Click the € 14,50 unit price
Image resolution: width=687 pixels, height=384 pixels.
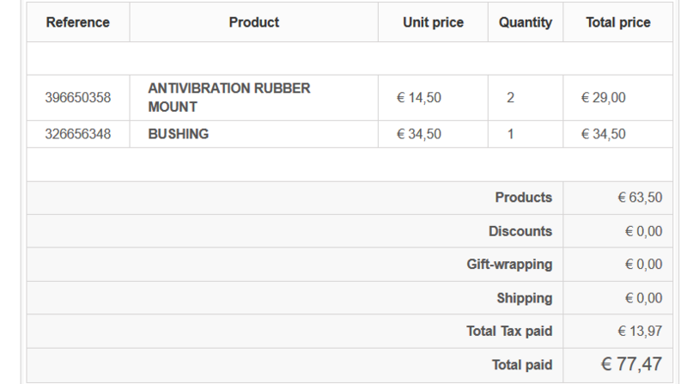coord(419,97)
